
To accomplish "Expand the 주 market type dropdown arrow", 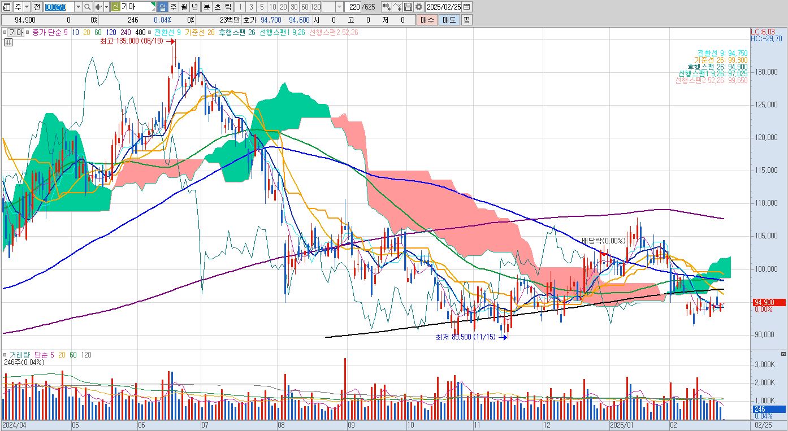I will point(27,7).
